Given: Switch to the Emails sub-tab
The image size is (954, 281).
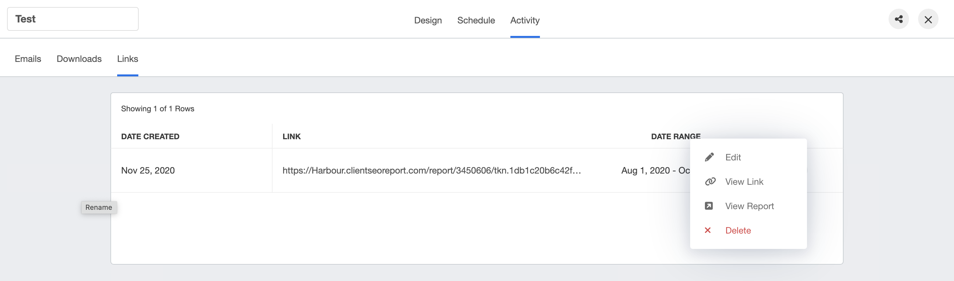Looking at the screenshot, I should [27, 58].
